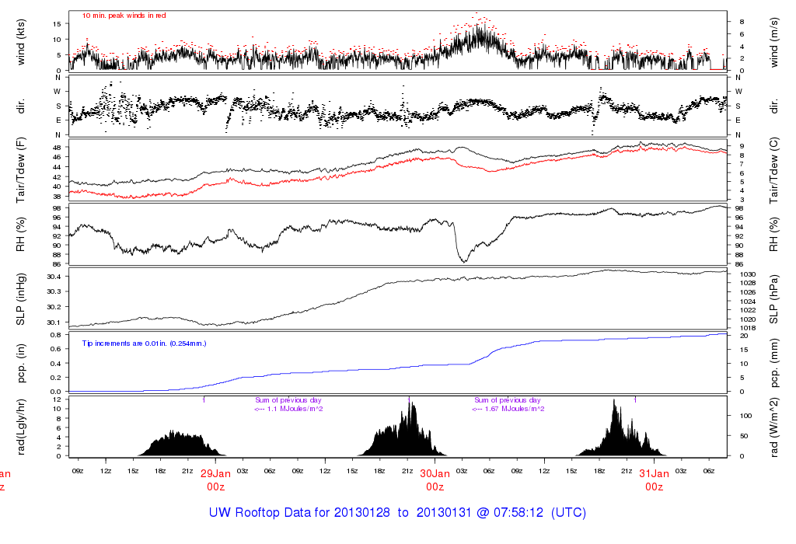Screen dimensions: 796x544
Task: Select the "100" tick on rad (W/m^2) axis
Action: 746,416
